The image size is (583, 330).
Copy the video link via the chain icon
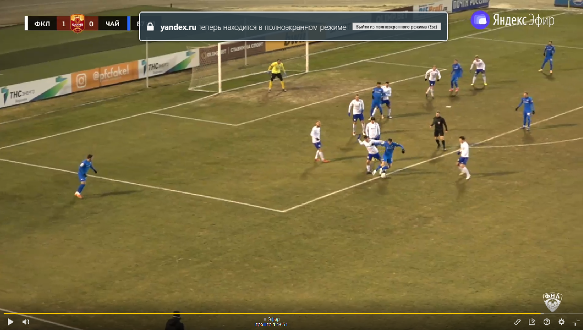click(517, 322)
